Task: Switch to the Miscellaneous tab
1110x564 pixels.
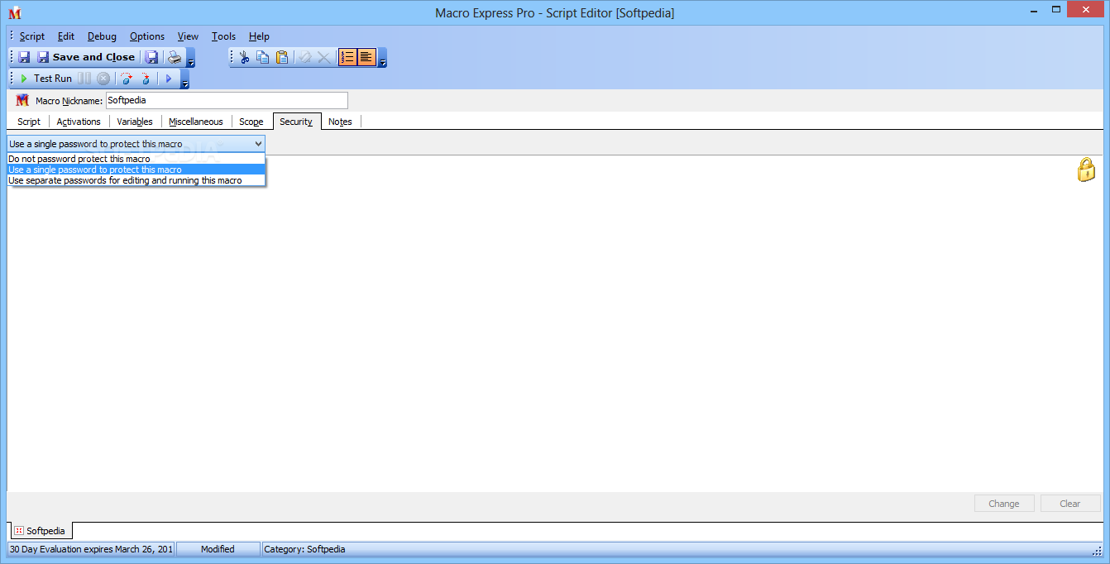Action: click(196, 122)
